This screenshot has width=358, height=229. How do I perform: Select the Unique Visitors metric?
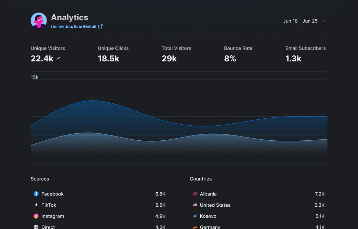(x=48, y=48)
